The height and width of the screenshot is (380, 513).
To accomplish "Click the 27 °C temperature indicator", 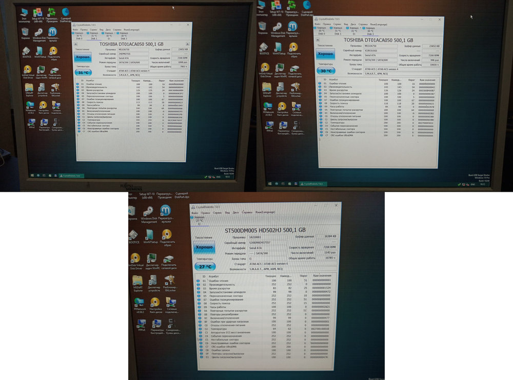I will click(x=204, y=267).
